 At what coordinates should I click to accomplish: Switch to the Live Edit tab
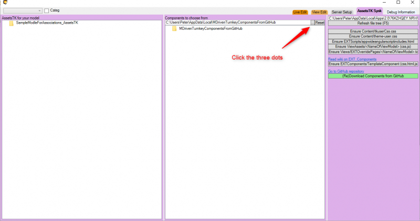coord(300,12)
